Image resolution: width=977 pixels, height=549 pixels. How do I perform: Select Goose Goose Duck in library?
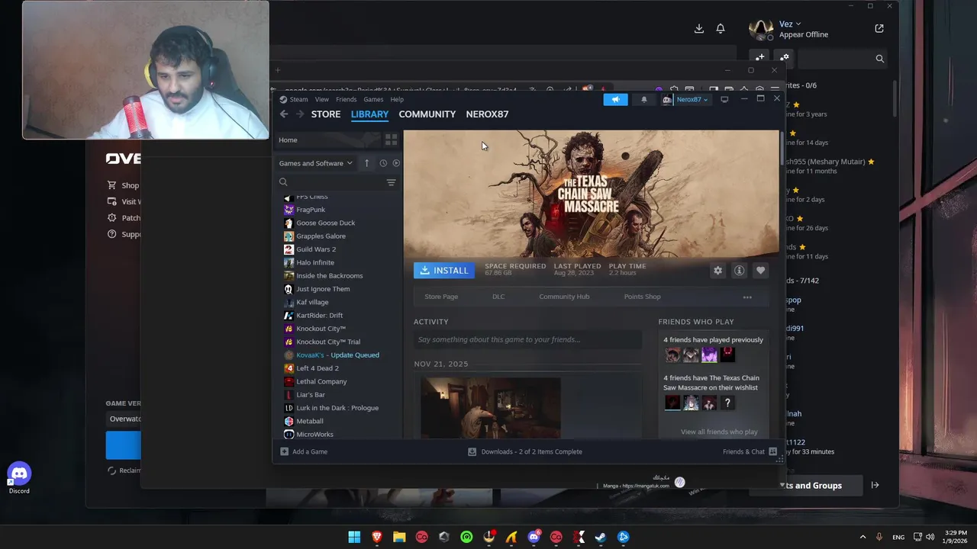click(325, 223)
